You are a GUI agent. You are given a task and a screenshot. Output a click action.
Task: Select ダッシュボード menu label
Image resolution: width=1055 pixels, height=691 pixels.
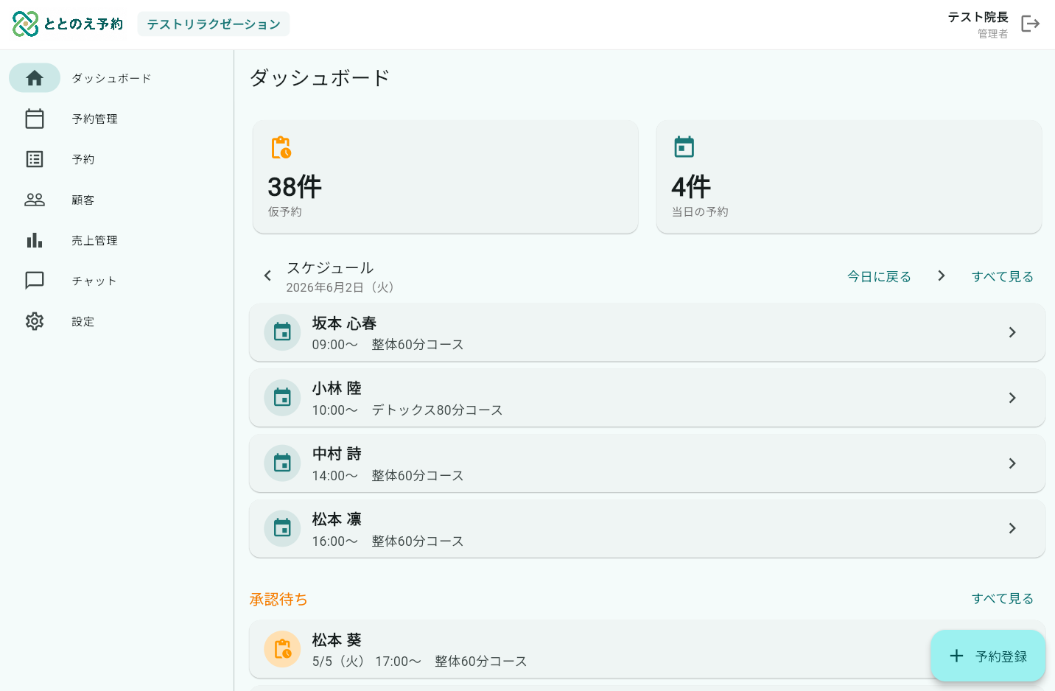coord(111,78)
